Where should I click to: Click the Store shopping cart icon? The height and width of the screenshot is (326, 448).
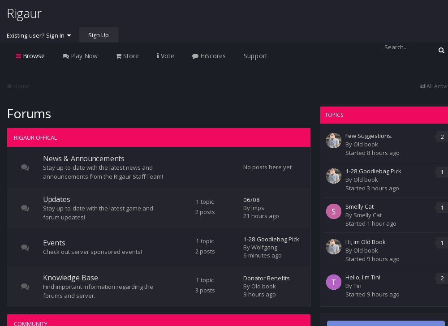click(x=118, y=56)
